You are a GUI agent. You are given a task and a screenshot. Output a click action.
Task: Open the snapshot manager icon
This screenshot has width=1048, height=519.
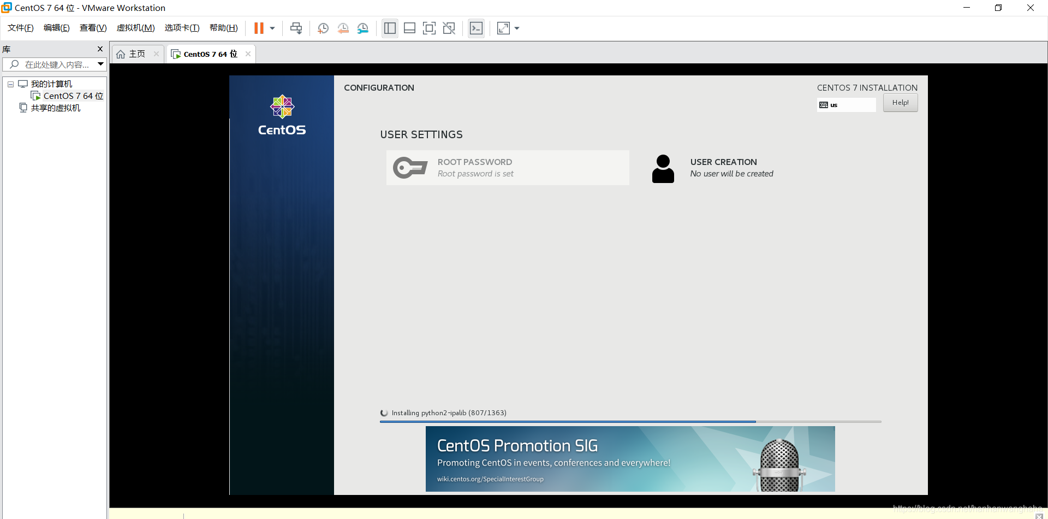[363, 28]
